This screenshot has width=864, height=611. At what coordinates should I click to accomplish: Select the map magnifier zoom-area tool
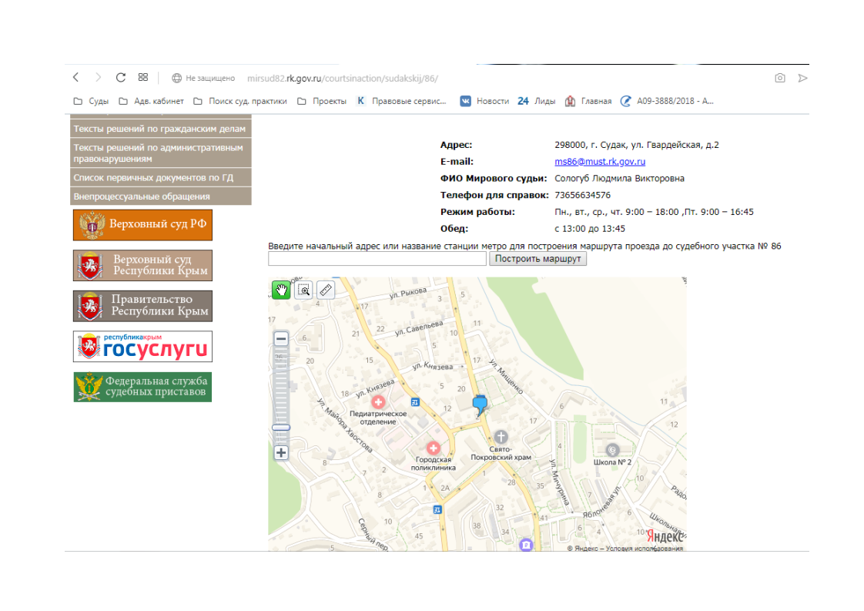click(x=304, y=290)
